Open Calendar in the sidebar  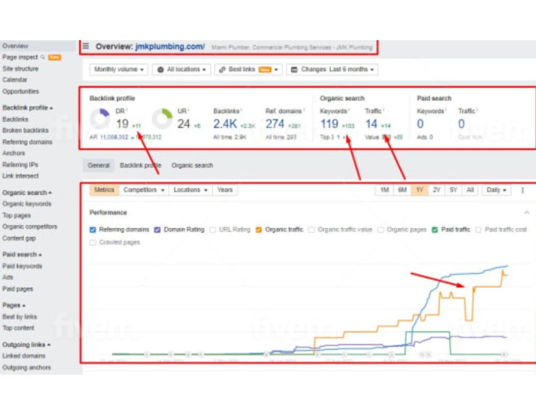coord(14,80)
